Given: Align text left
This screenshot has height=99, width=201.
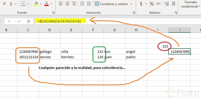Looking at the screenshot, I should click(x=61, y=4).
